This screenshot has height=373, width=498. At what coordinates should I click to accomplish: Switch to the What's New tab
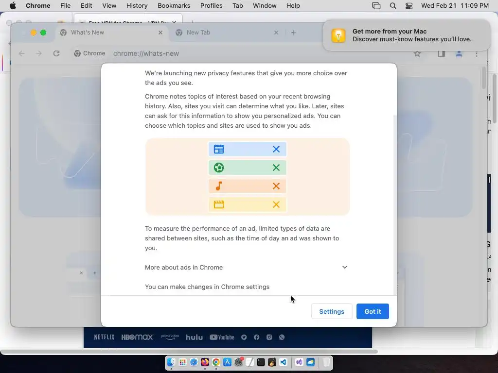point(111,33)
